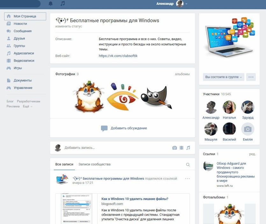Click ред. to edit links

(x=252, y=154)
